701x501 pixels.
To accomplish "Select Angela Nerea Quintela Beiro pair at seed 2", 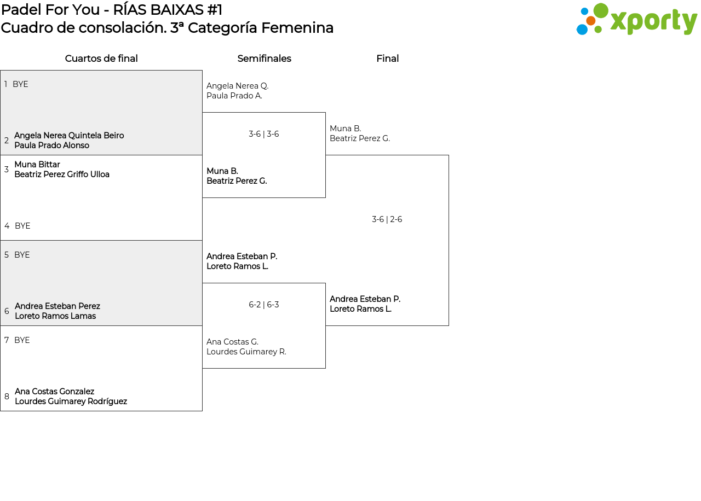I will [x=69, y=141].
